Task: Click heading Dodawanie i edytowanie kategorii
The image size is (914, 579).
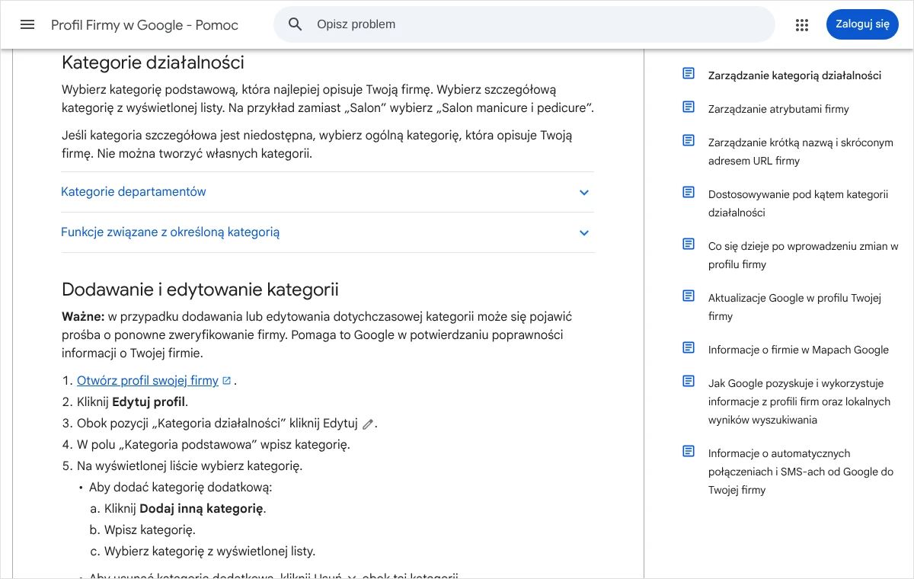Action: click(x=200, y=289)
